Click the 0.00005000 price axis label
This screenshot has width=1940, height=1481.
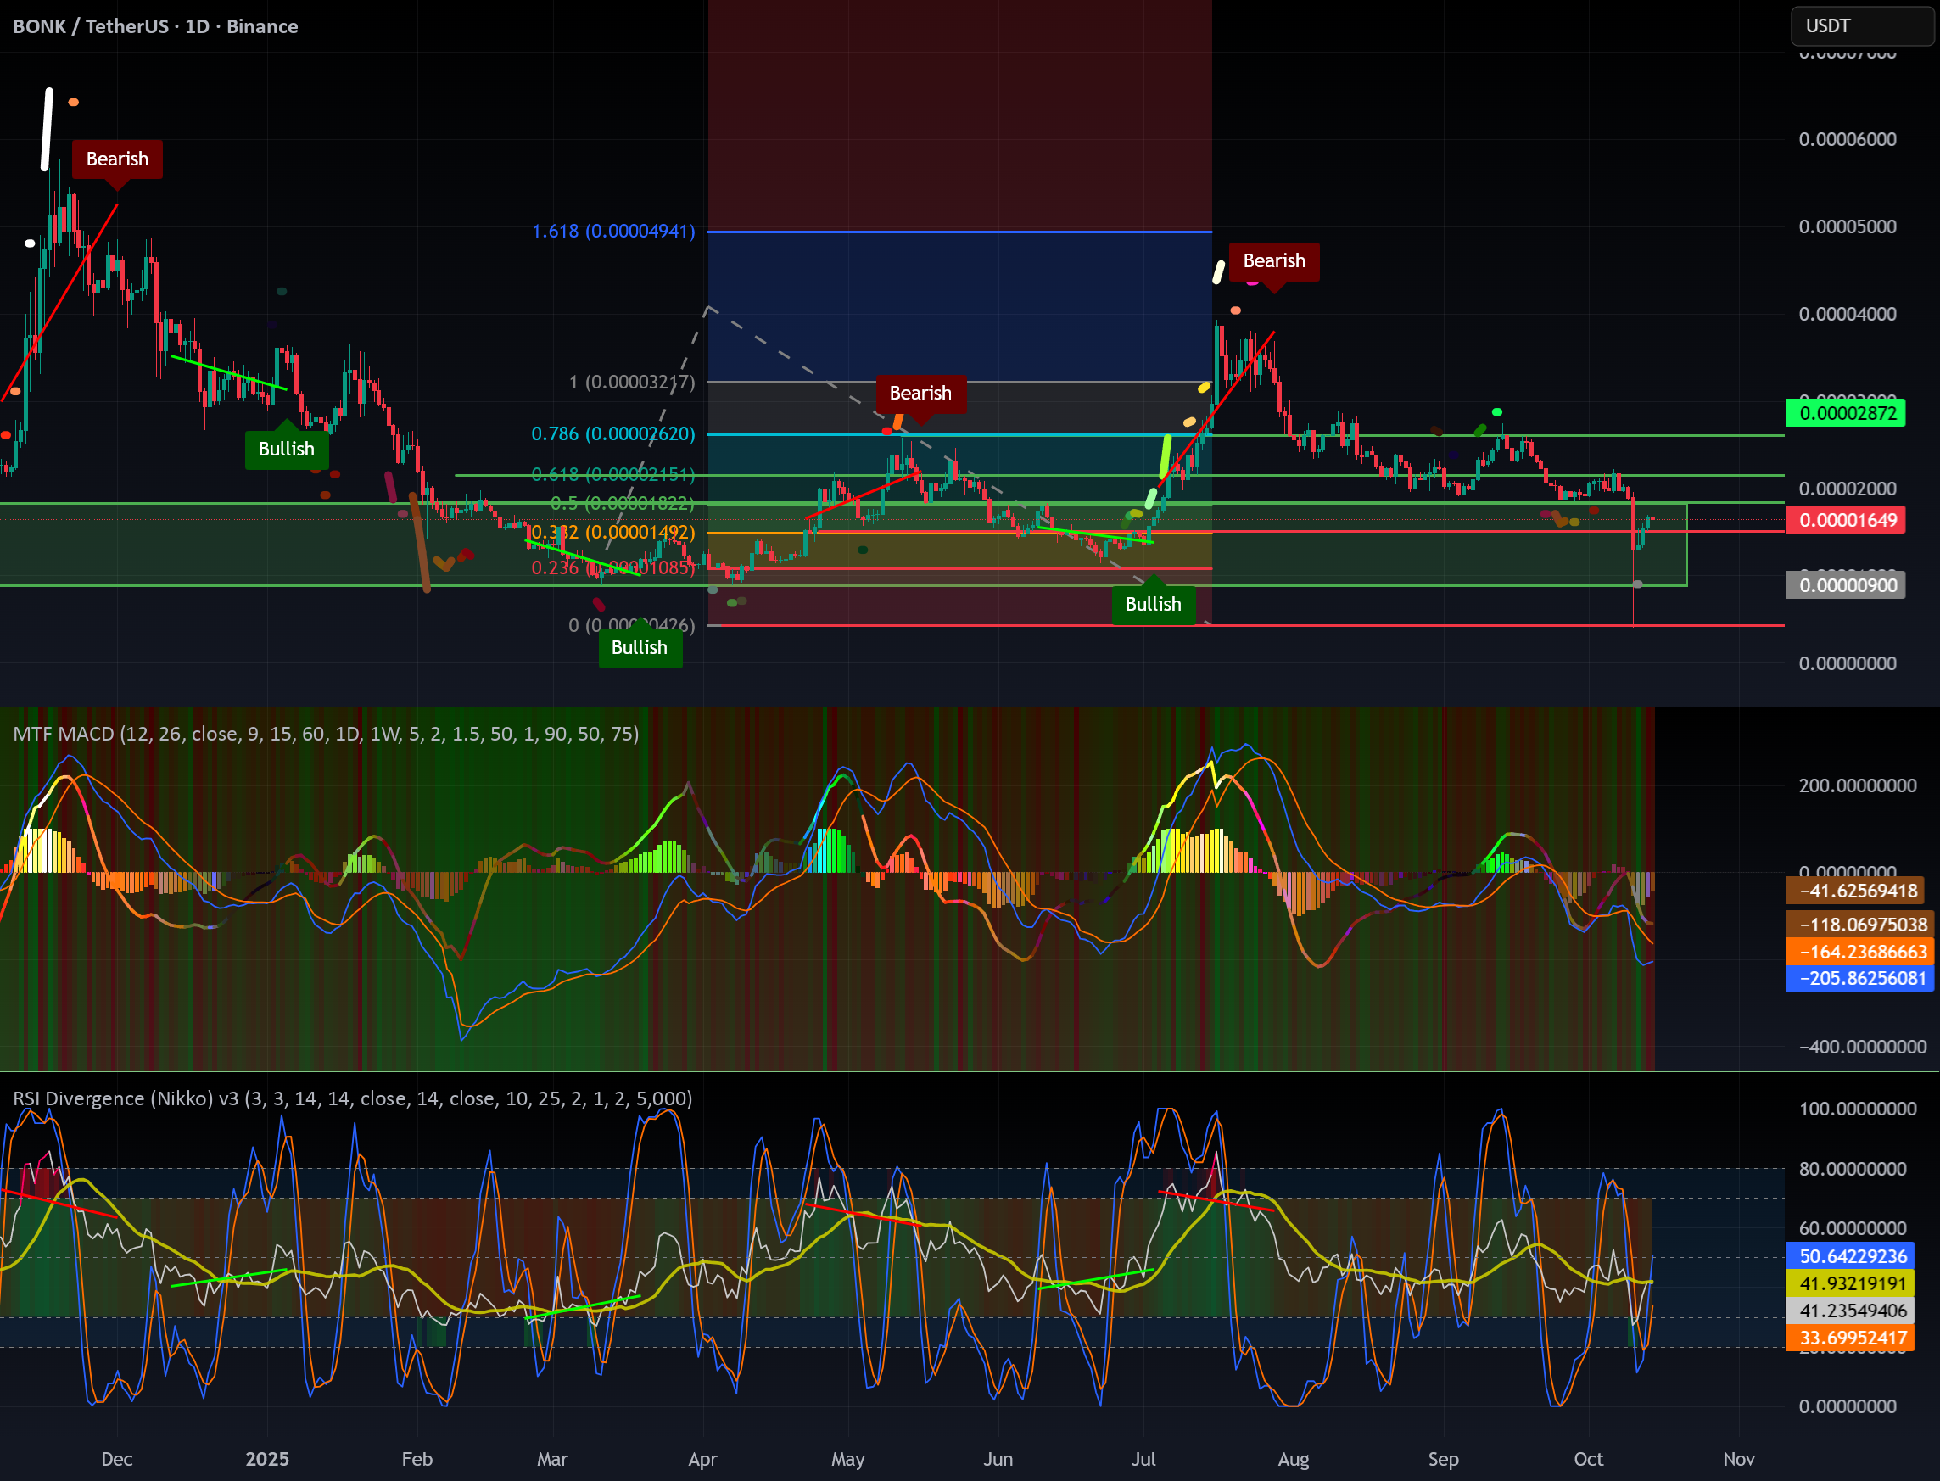[x=1848, y=226]
